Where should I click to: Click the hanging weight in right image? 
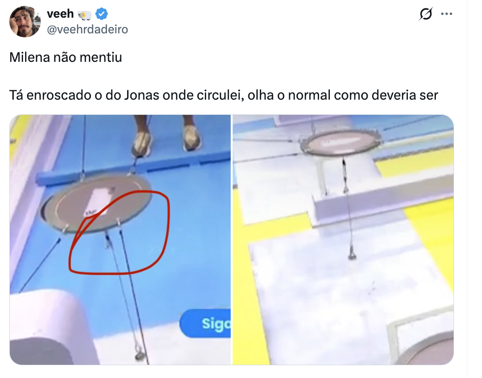[x=352, y=255]
